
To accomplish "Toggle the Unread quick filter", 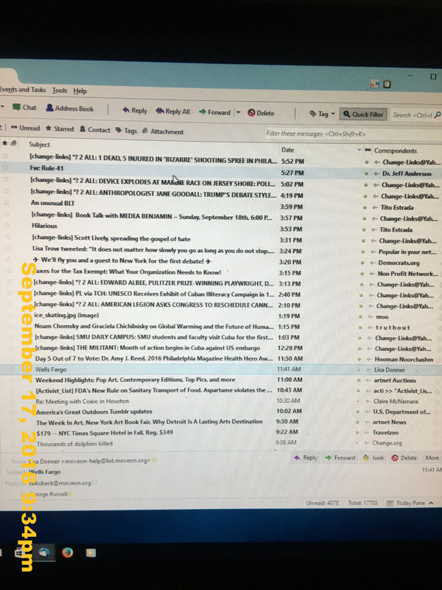I will (26, 128).
